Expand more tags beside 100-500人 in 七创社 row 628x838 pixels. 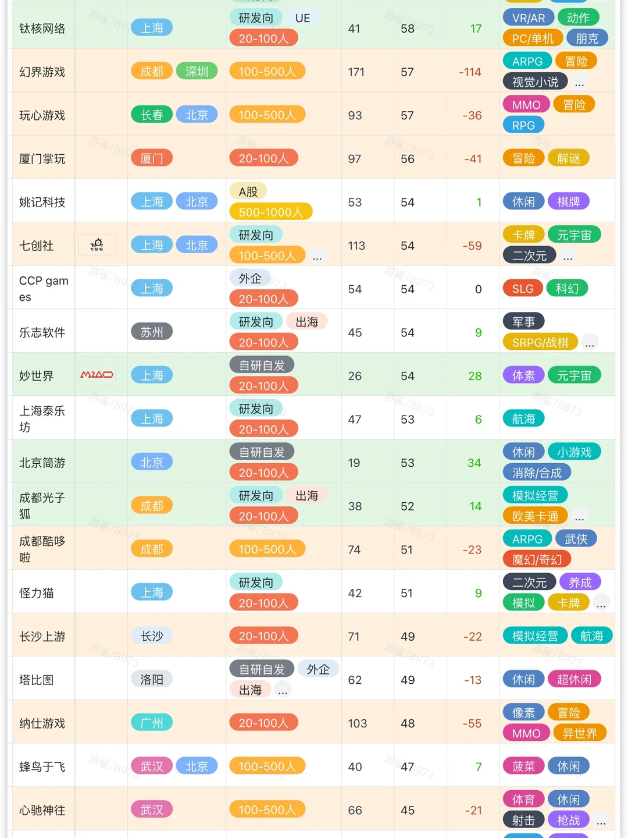point(317,256)
